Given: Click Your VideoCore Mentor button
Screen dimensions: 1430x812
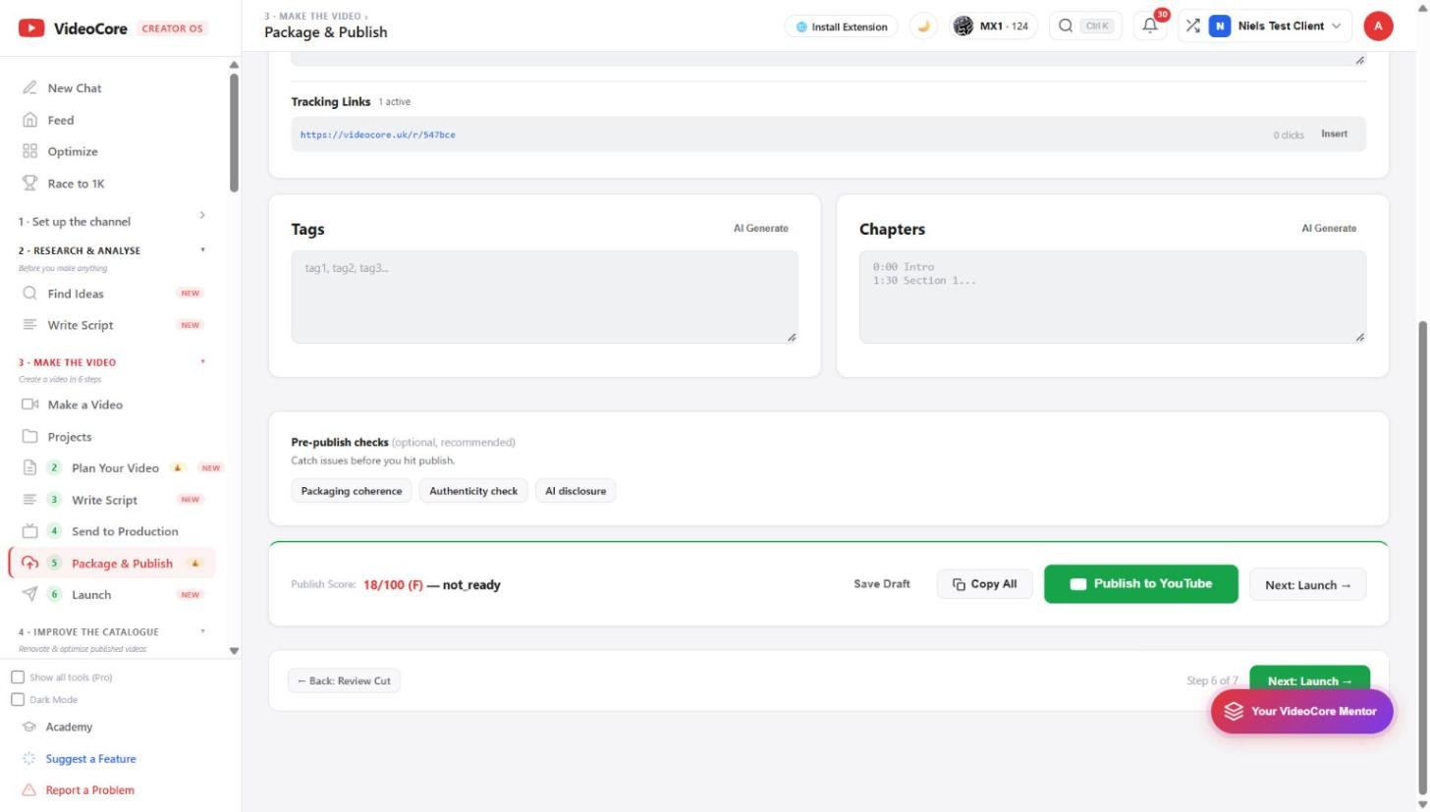Looking at the screenshot, I should coord(1301,711).
